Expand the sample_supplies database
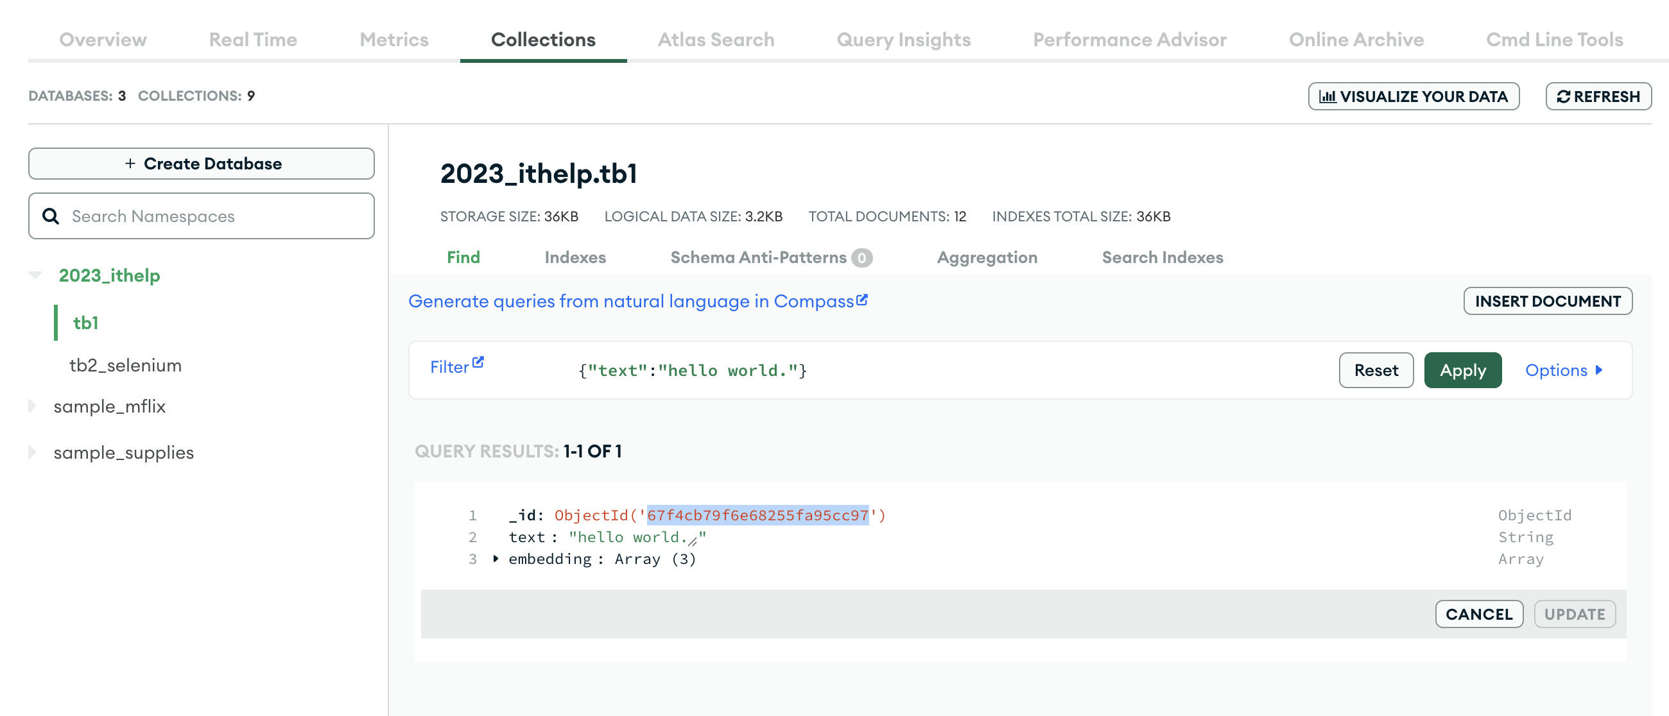Image resolution: width=1669 pixels, height=716 pixels. point(32,452)
